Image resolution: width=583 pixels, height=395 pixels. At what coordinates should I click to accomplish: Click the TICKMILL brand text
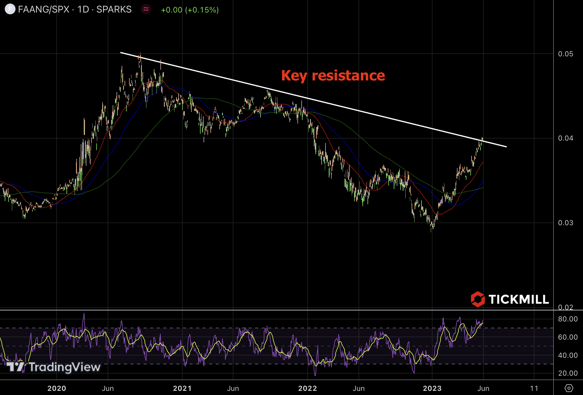click(519, 299)
